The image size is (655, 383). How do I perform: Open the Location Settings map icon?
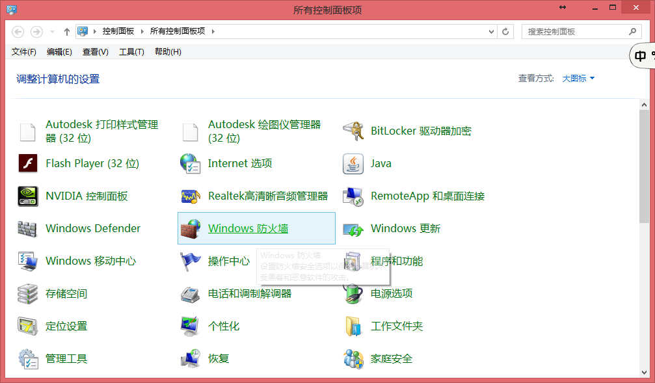(x=28, y=326)
